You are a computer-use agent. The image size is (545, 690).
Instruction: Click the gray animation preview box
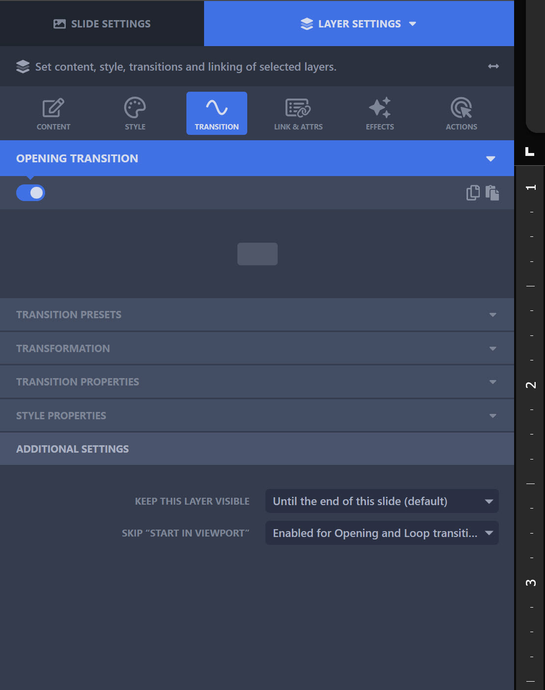pyautogui.click(x=258, y=254)
